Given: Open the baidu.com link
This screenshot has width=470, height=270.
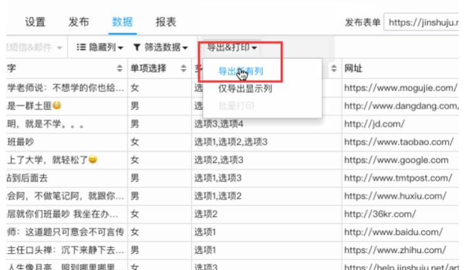Looking at the screenshot, I should [x=393, y=232].
